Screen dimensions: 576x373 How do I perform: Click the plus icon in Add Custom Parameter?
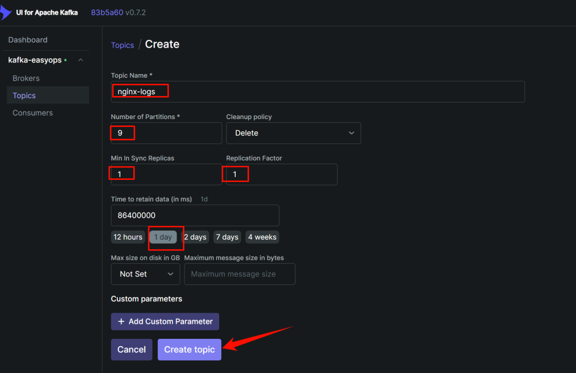point(121,322)
